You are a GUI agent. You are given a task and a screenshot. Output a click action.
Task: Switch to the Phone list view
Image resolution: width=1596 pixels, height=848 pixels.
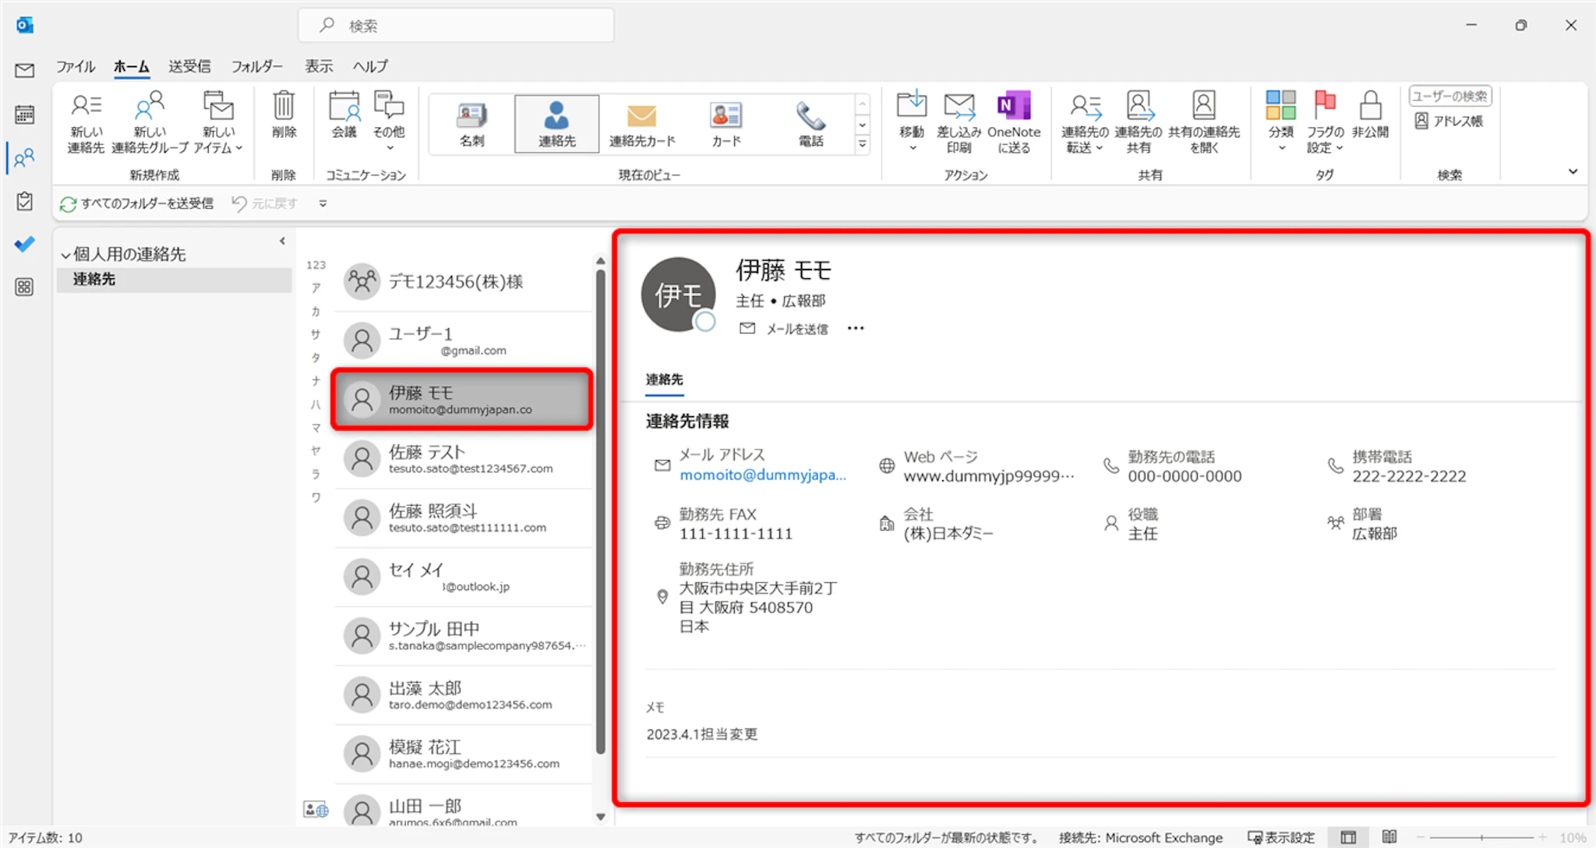(810, 123)
